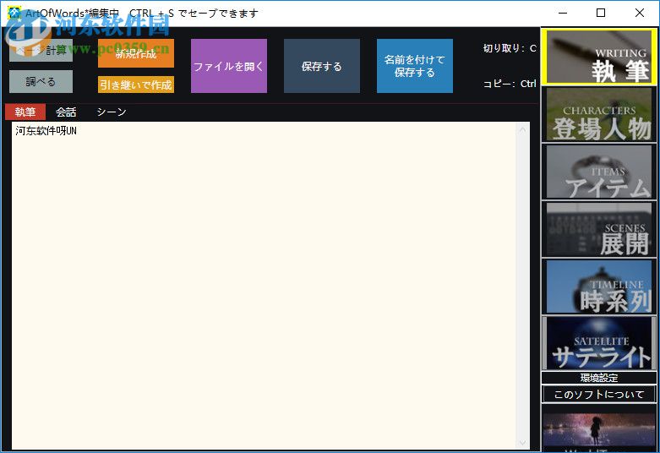Screen dimensions: 660x453
Task: Click the ArtOfWords title bar app icon
Action: point(14,13)
